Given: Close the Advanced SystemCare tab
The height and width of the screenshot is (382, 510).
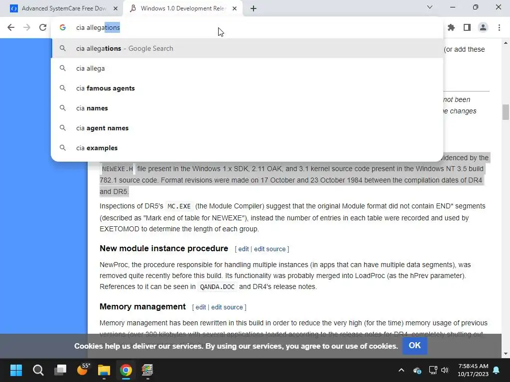Looking at the screenshot, I should (x=116, y=8).
